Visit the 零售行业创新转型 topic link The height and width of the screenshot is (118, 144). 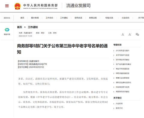point(122,78)
